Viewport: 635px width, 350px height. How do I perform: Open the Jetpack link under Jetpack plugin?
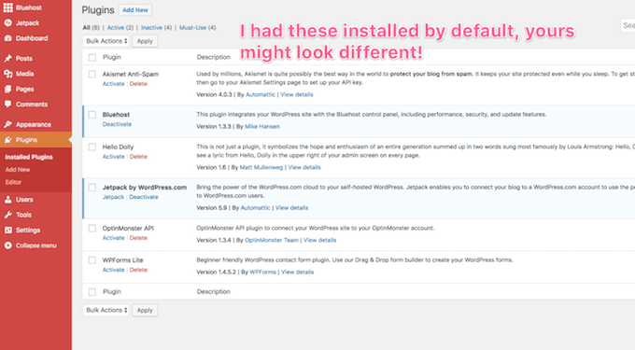pos(113,197)
